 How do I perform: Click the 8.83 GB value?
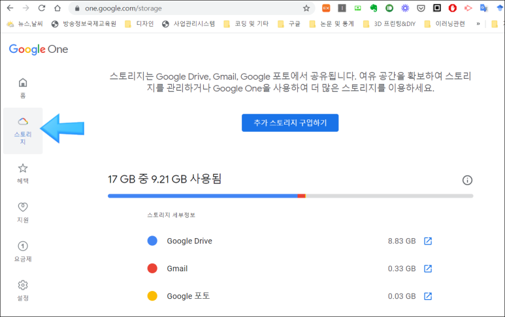point(402,241)
